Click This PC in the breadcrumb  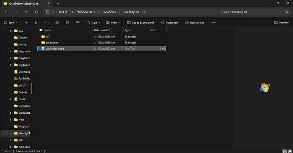(x=64, y=12)
